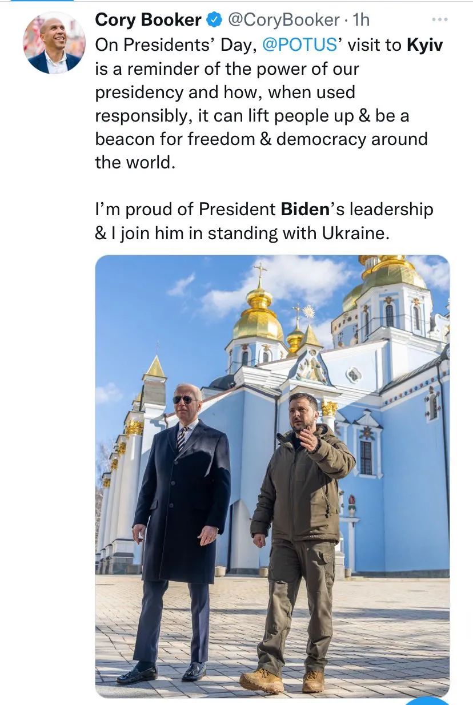The image size is (473, 705).
Task: Click the large golden dome in photo
Action: click(x=258, y=321)
